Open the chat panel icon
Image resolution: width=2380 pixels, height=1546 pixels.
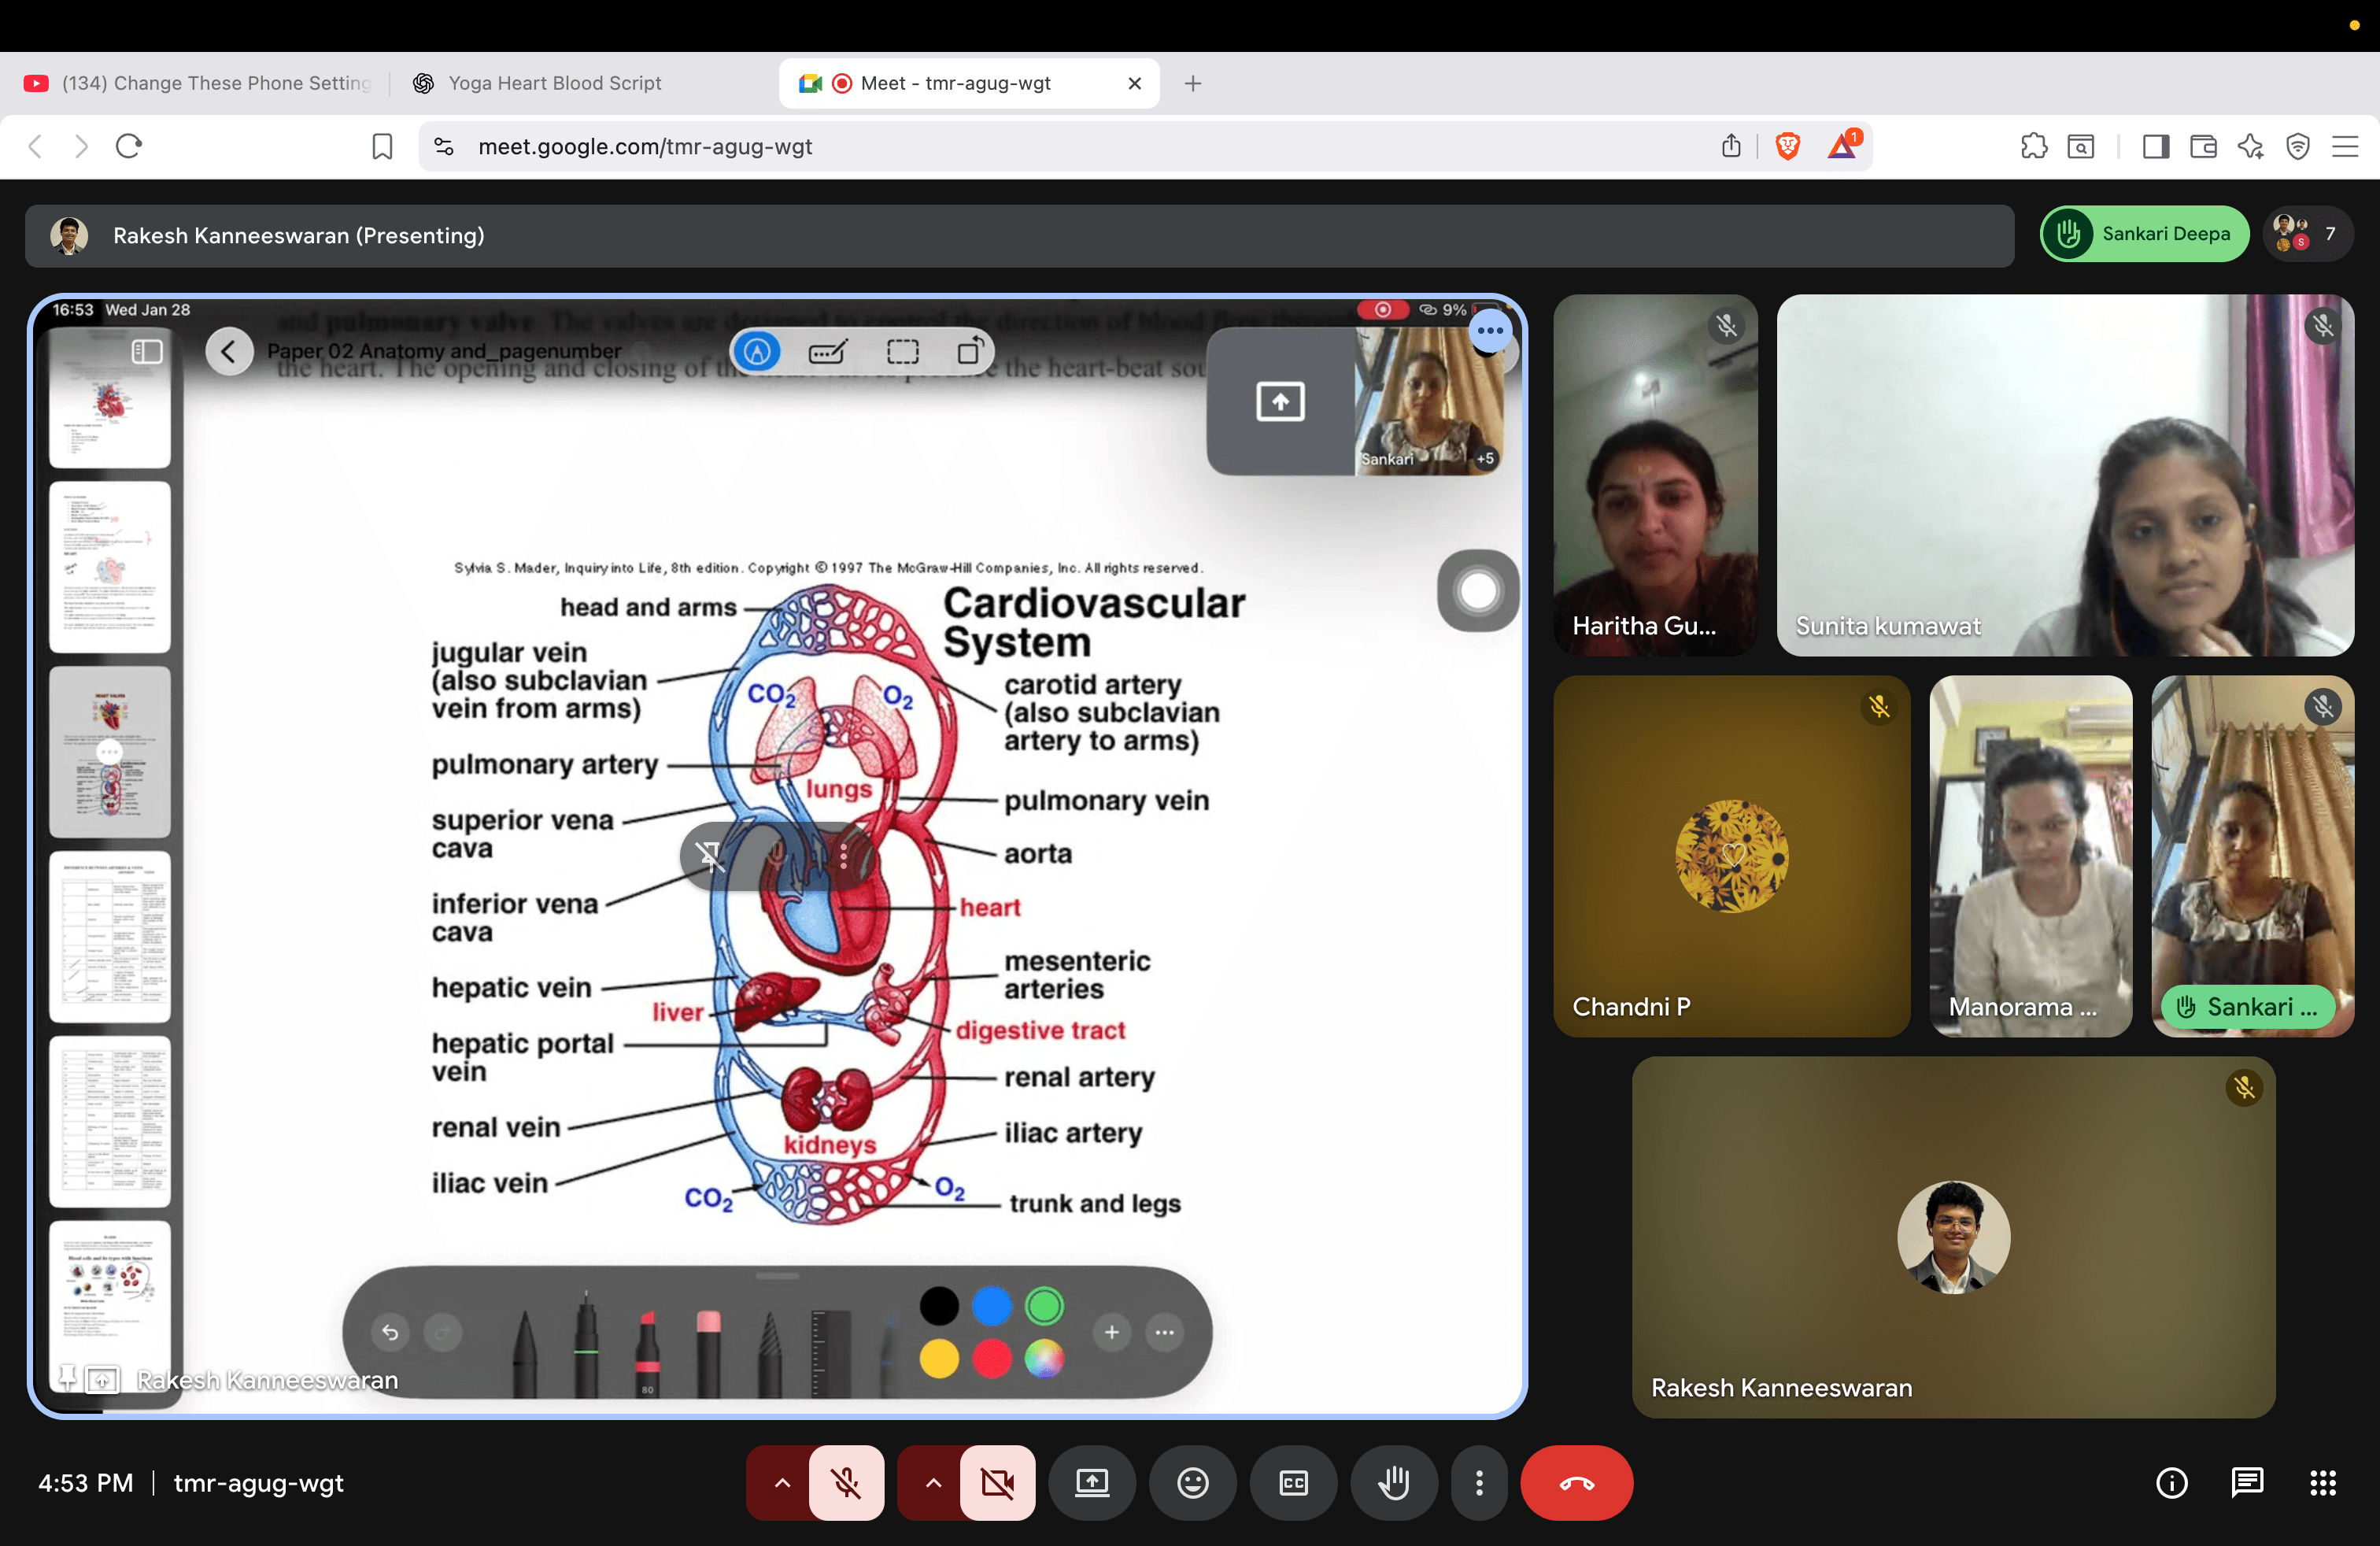[x=2247, y=1483]
